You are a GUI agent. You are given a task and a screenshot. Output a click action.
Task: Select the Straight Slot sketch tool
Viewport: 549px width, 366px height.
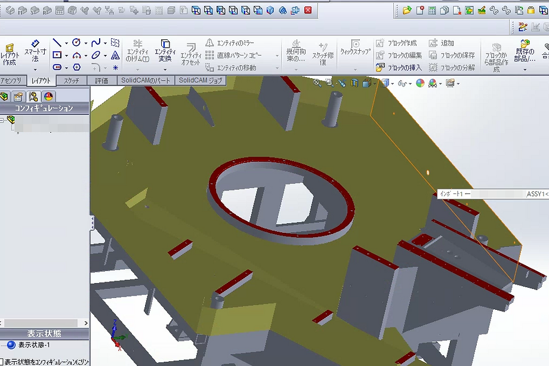coord(57,67)
